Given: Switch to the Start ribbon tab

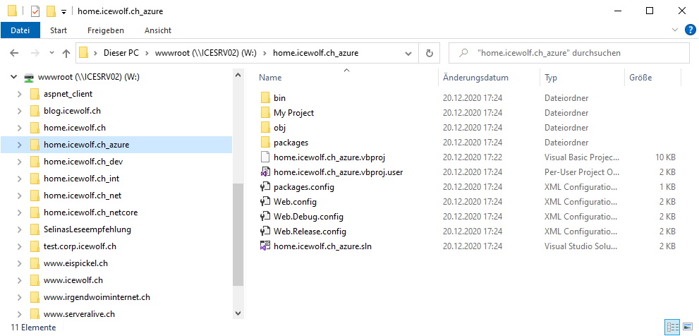Looking at the screenshot, I should (59, 30).
